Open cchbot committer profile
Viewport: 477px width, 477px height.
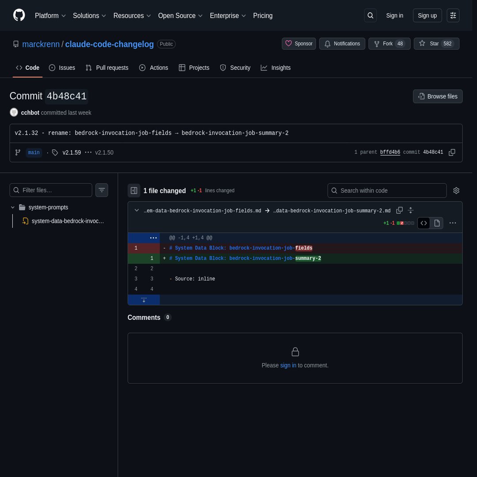coord(30,113)
